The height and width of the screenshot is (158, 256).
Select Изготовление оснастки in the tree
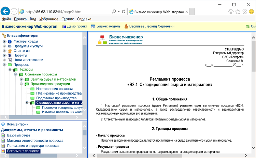click(x=54, y=89)
